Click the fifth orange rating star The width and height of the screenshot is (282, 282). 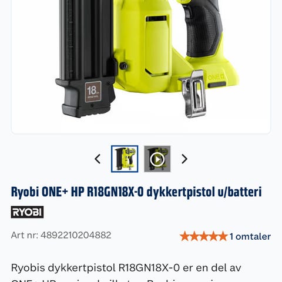coord(223,236)
